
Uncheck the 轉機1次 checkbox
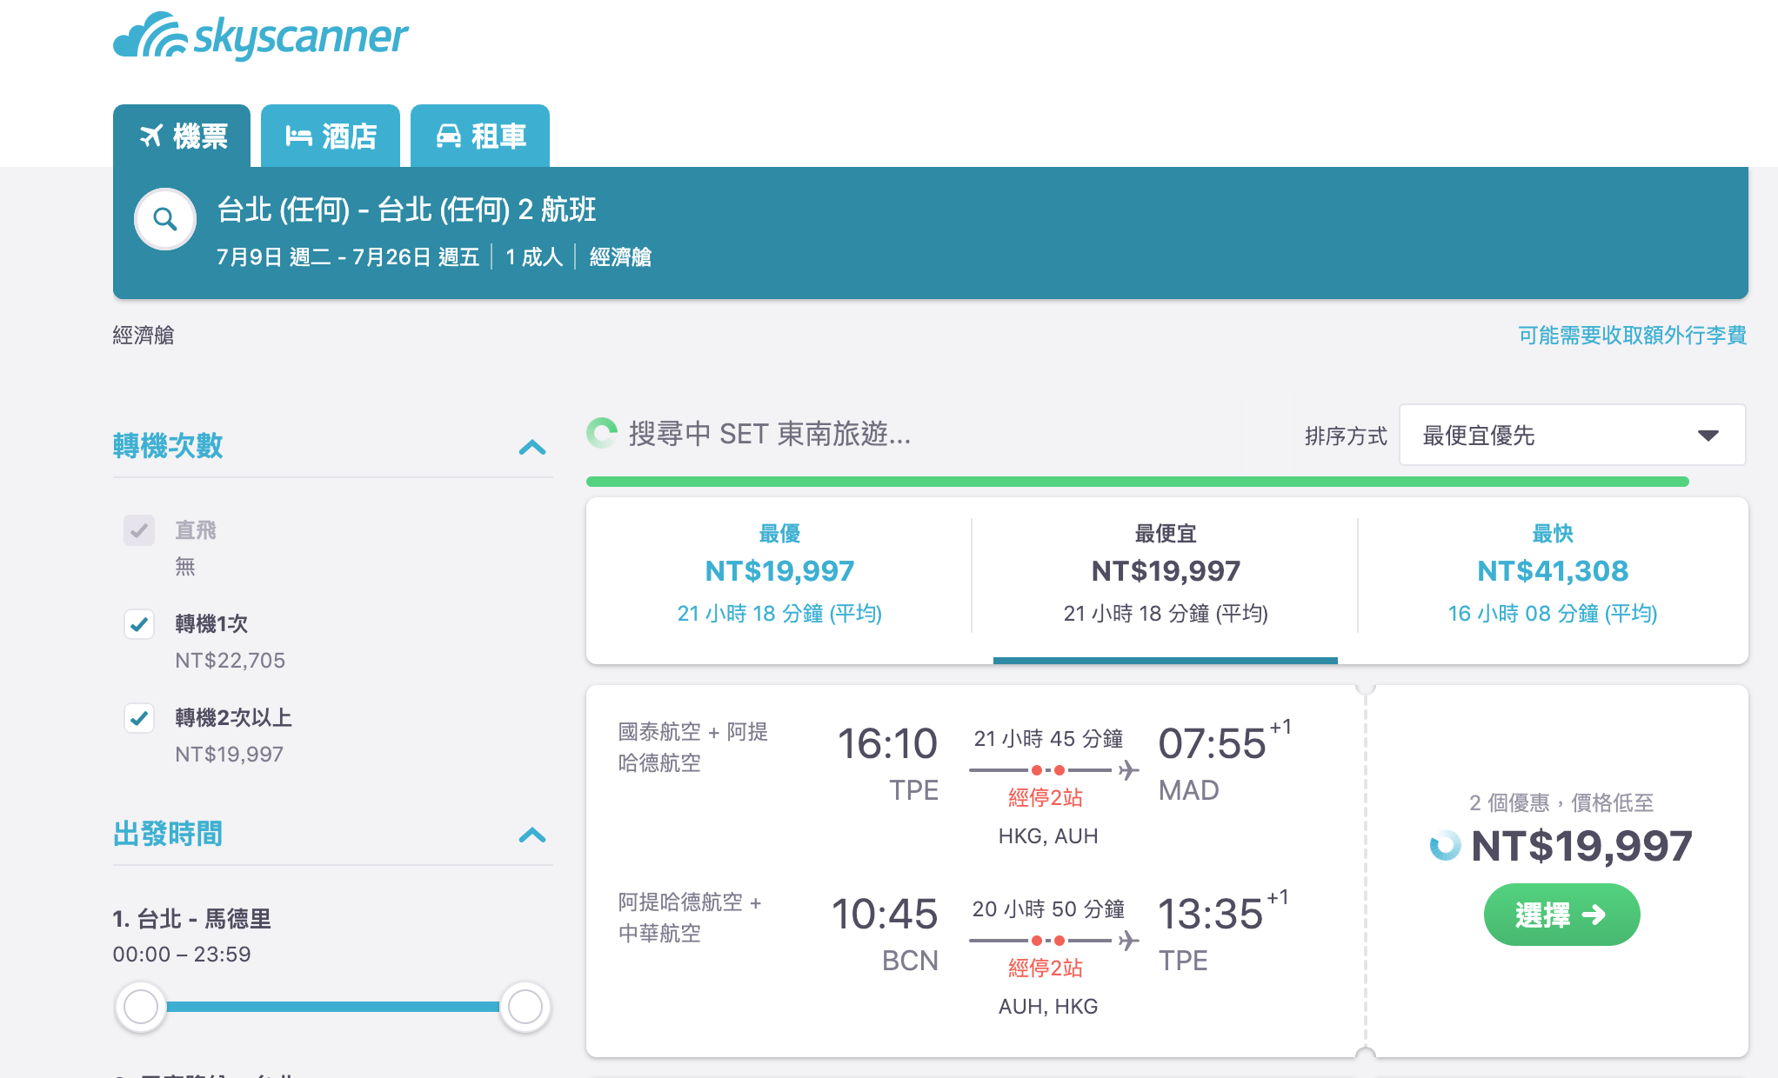point(139,624)
